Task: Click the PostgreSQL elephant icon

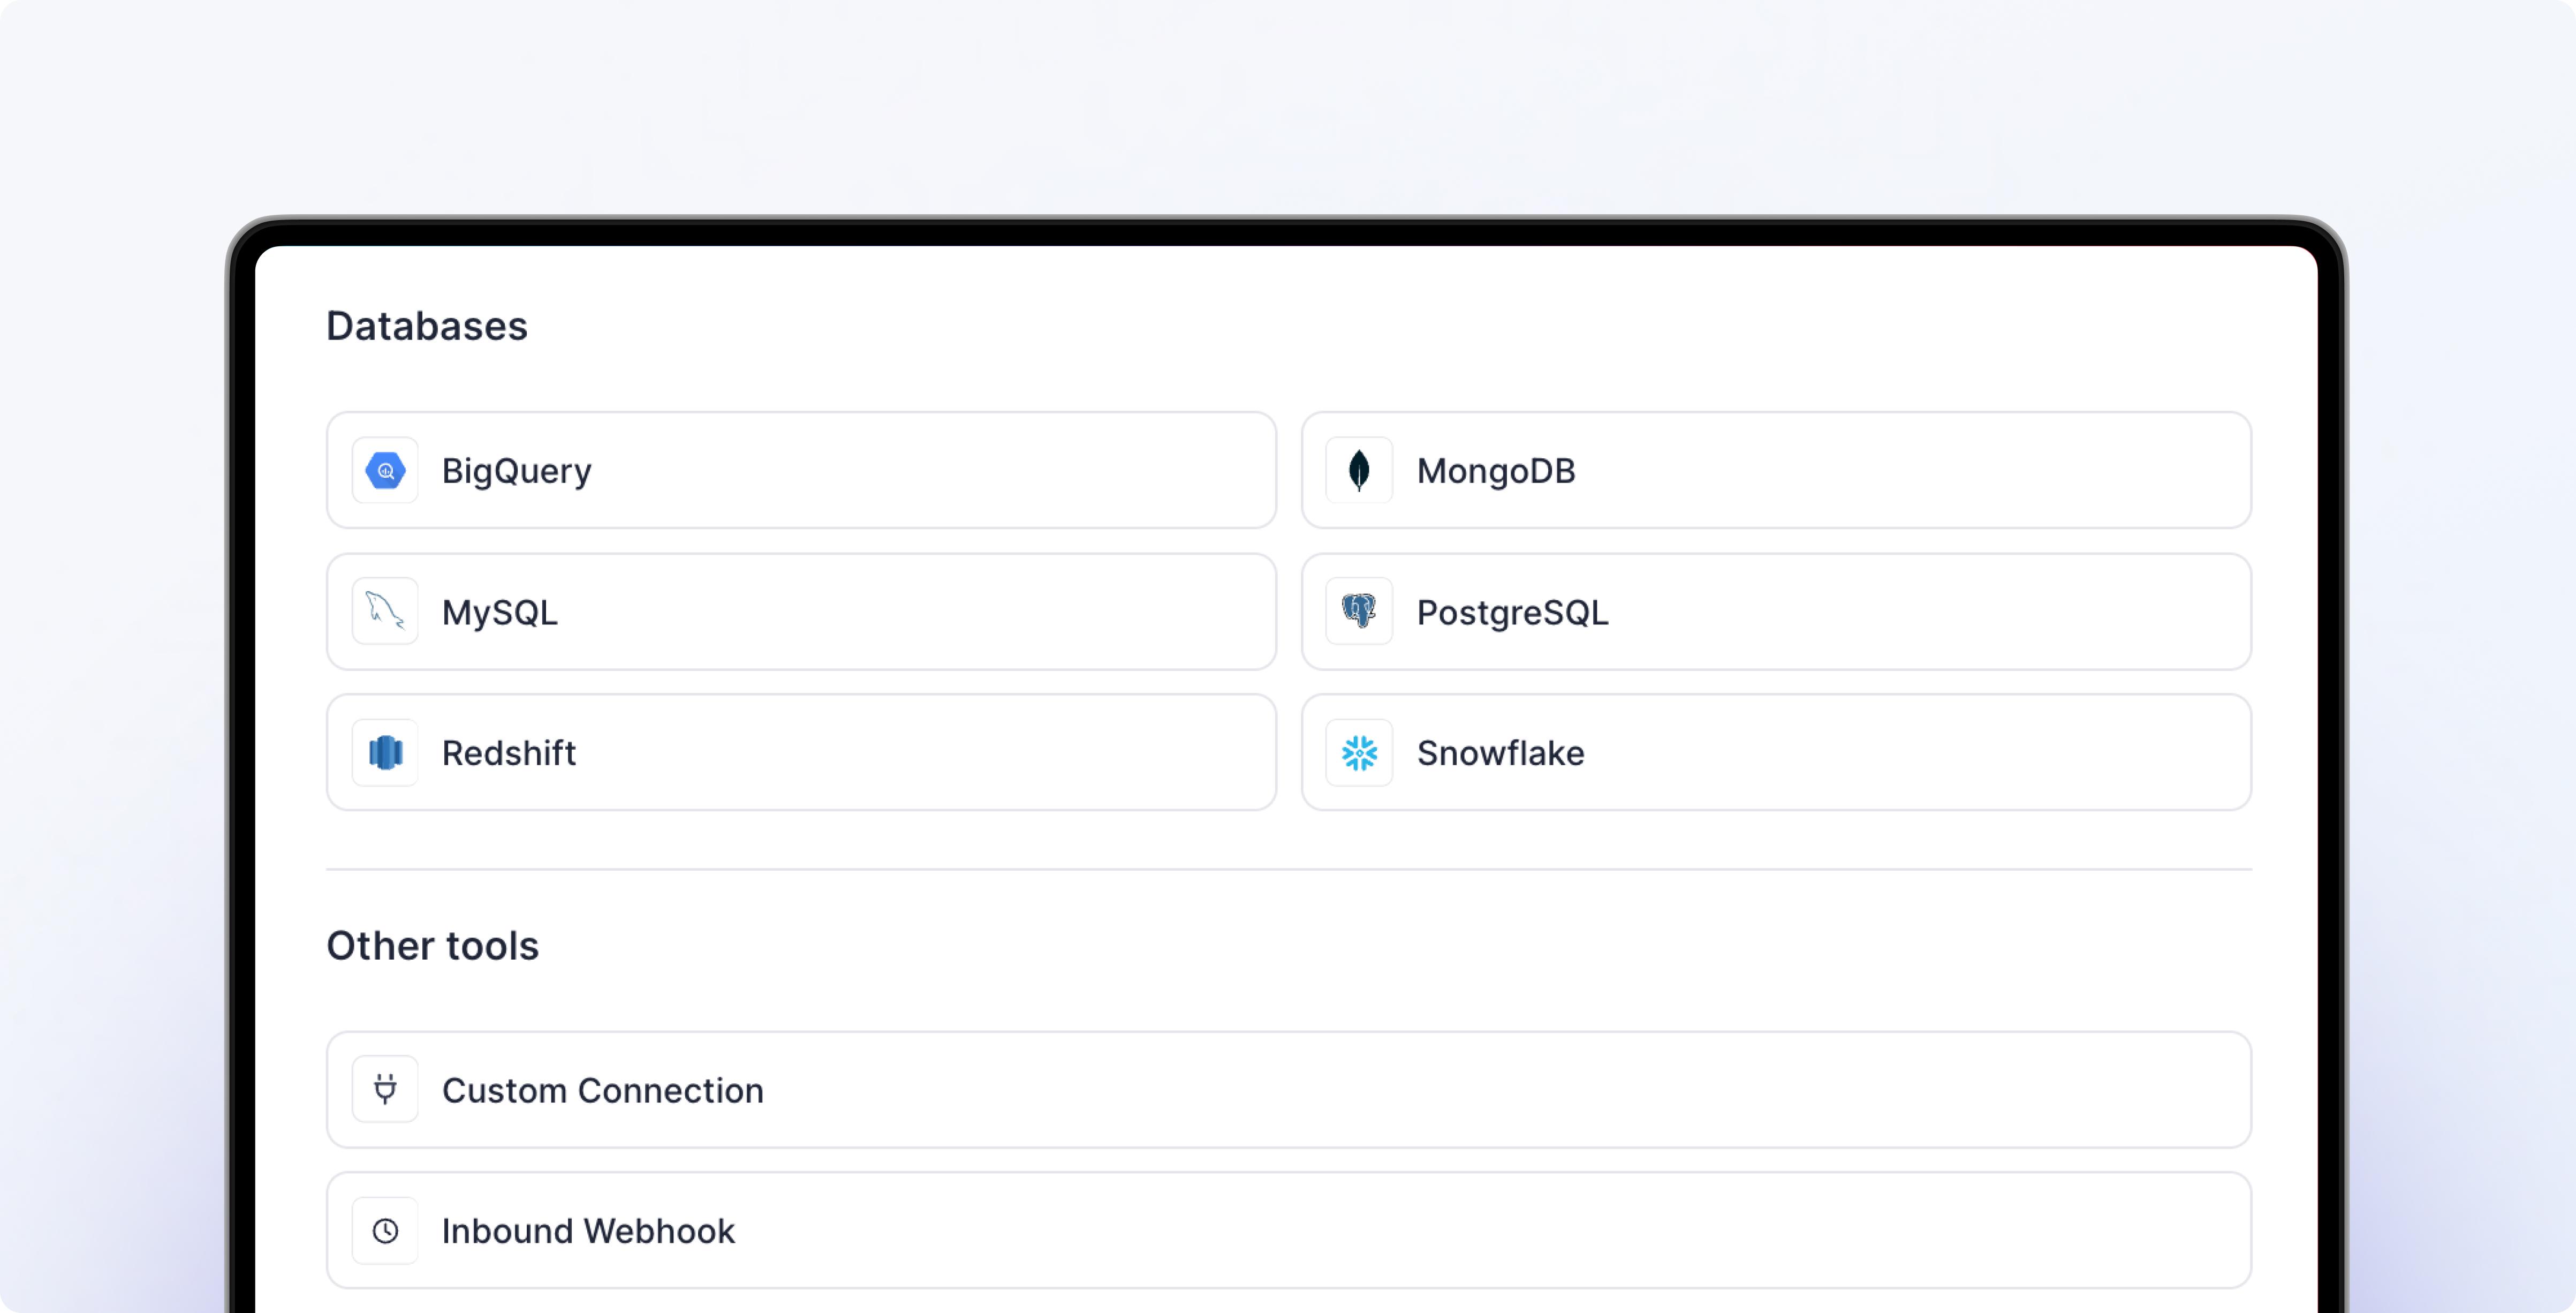Action: point(1359,611)
